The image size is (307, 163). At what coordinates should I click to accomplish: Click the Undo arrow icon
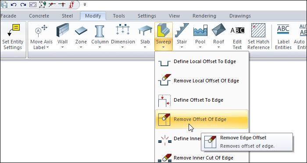point(14,4)
